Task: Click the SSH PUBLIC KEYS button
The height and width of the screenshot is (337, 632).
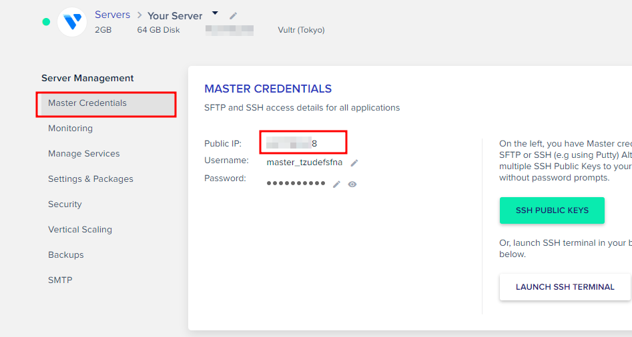Action: (552, 210)
